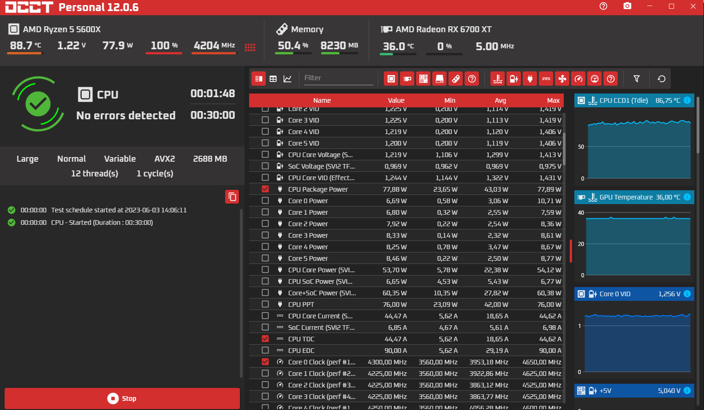This screenshot has width=704, height=410.
Task: Take a screenshot with the camera icon
Action: 627,6
